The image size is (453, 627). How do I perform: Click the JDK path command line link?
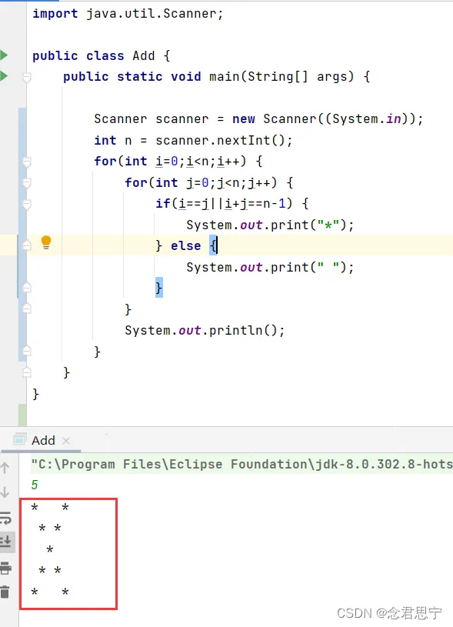tap(242, 464)
